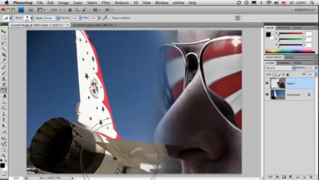The image size is (319, 180).
Task: Open the Filter menu
Action: click(106, 3)
